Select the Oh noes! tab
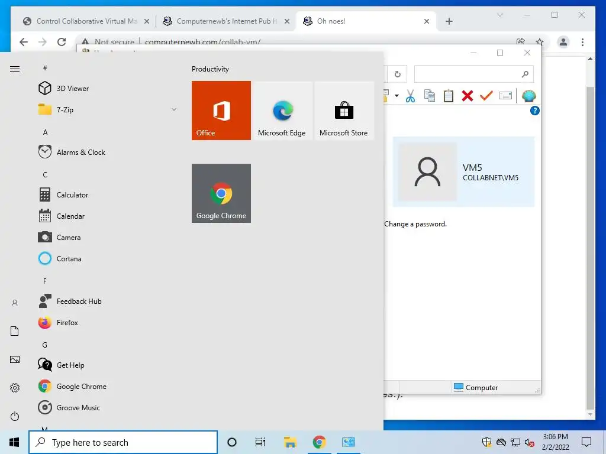Viewport: 606px width, 454px height. pyautogui.click(x=365, y=21)
